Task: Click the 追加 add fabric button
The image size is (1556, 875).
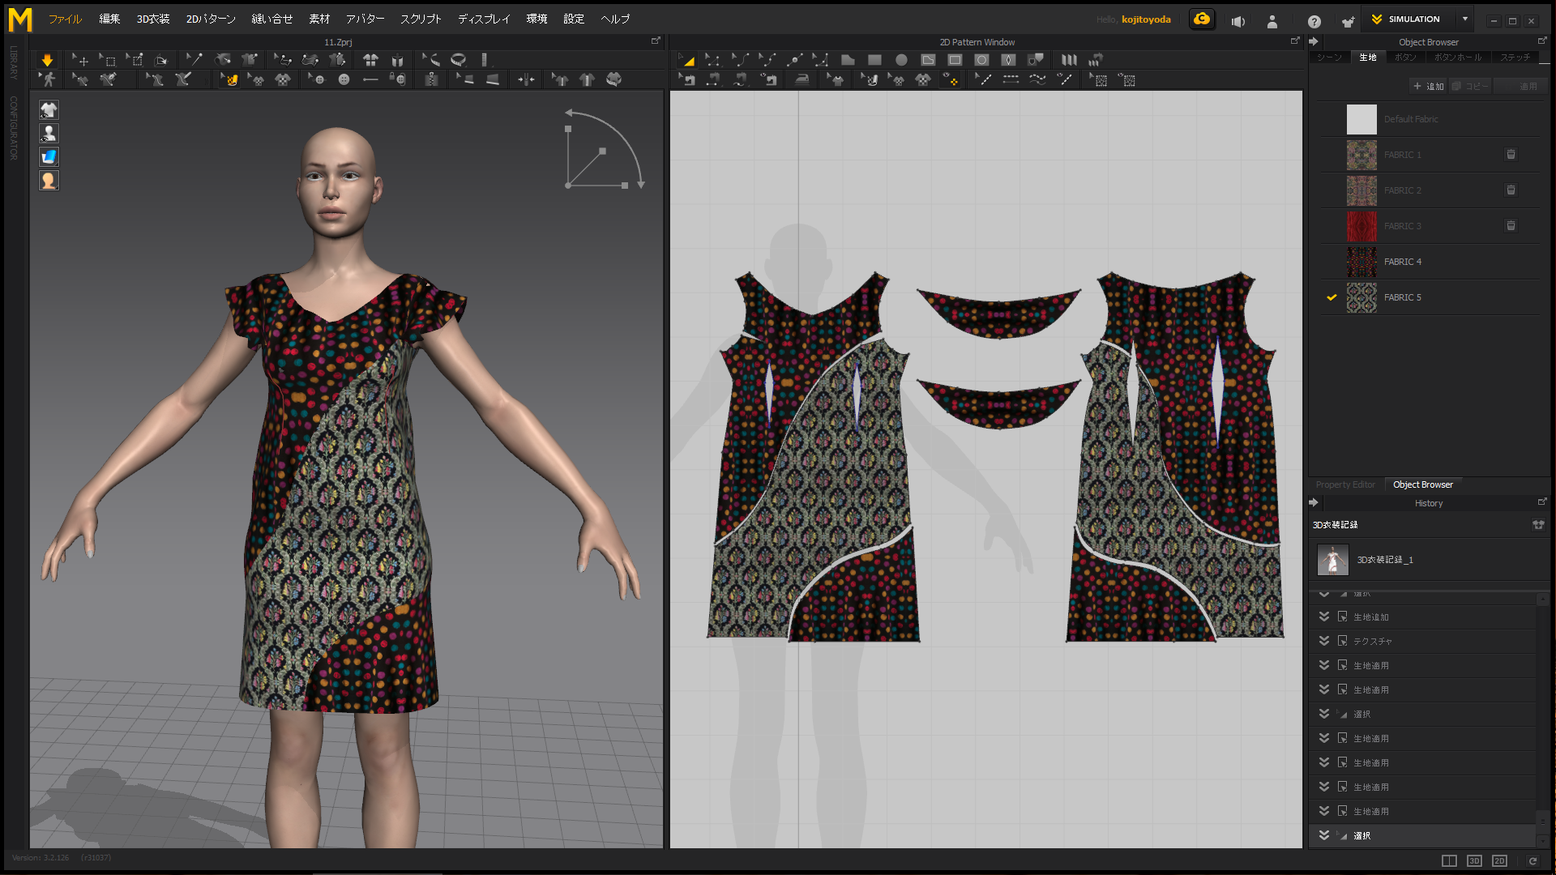Action: [x=1428, y=86]
